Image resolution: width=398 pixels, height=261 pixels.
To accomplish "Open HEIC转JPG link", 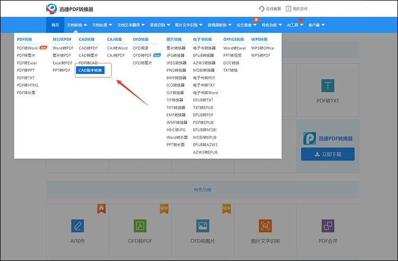I will click(176, 130).
